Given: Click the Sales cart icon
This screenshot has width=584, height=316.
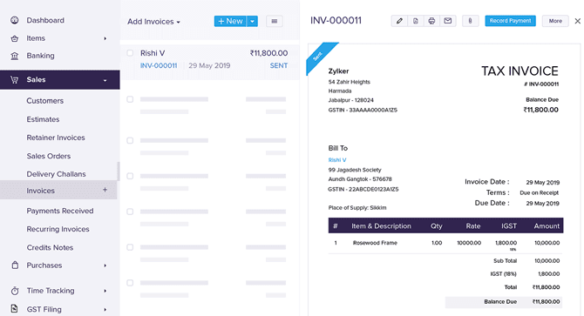Looking at the screenshot, I should coord(15,79).
